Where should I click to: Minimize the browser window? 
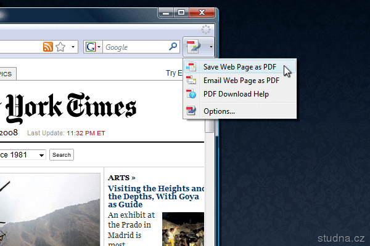point(166,13)
